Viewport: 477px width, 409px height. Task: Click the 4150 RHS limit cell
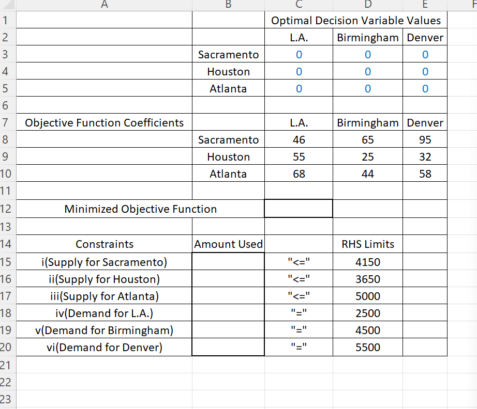click(367, 261)
